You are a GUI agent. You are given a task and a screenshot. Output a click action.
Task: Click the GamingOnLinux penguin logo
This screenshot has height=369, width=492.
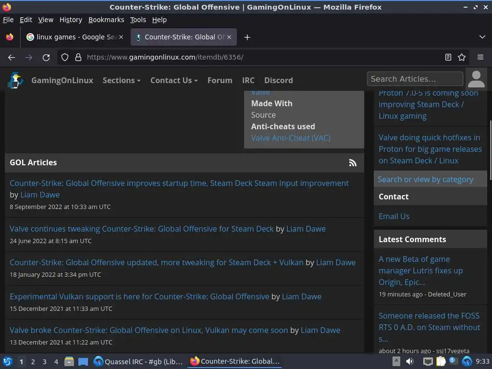[15, 80]
